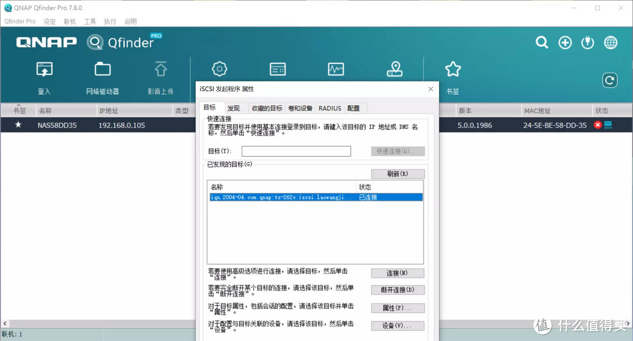Open the 联机 connect menu
633x341 pixels.
(x=70, y=22)
